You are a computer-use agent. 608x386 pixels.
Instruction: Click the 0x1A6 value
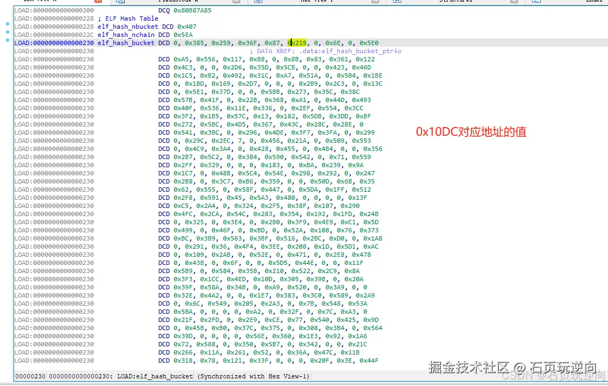click(x=357, y=337)
